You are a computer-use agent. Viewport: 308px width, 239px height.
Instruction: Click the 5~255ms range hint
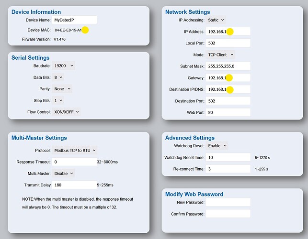pos(105,185)
